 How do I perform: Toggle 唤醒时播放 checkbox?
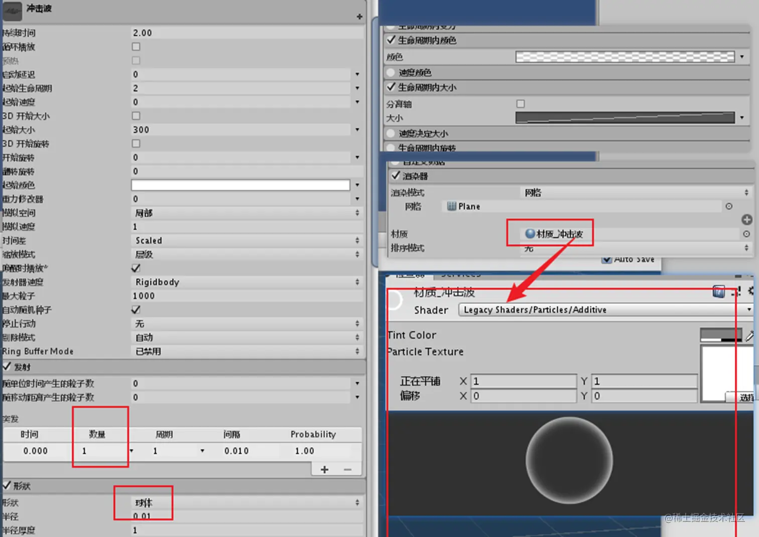(x=136, y=268)
